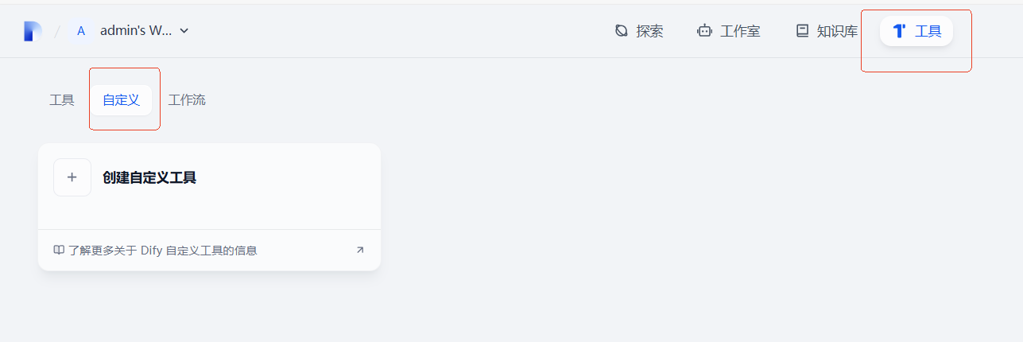Expand the workspace switcher chevron arrow
Viewport: 1023px width, 342px height.
click(184, 31)
